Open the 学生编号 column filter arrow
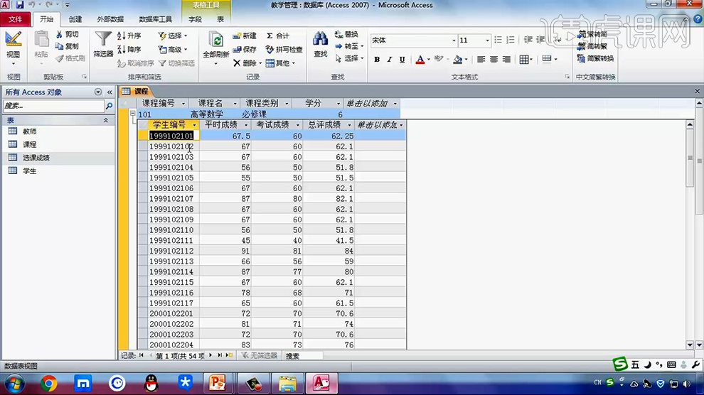Viewport: 704px width, 395px height. click(194, 124)
